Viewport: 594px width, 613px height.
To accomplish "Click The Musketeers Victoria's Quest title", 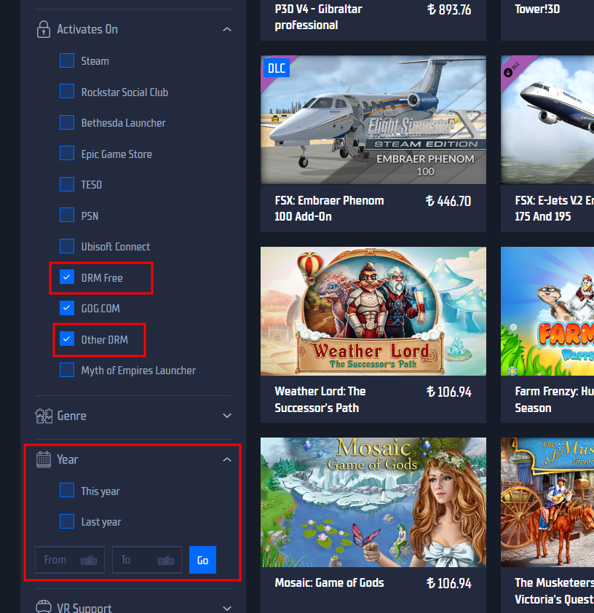I will point(554,590).
